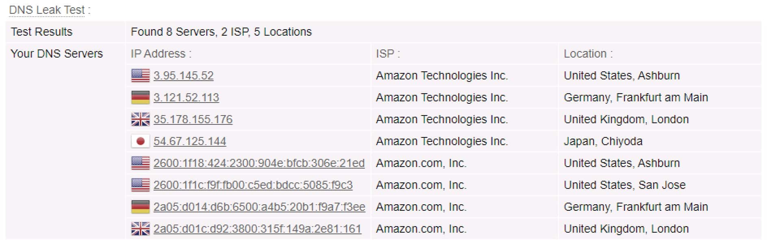Click the US flag beside 2600:1f18 address
767x244 pixels.
(141, 163)
